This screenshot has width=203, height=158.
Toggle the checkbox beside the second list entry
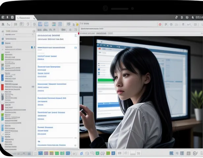75,48
